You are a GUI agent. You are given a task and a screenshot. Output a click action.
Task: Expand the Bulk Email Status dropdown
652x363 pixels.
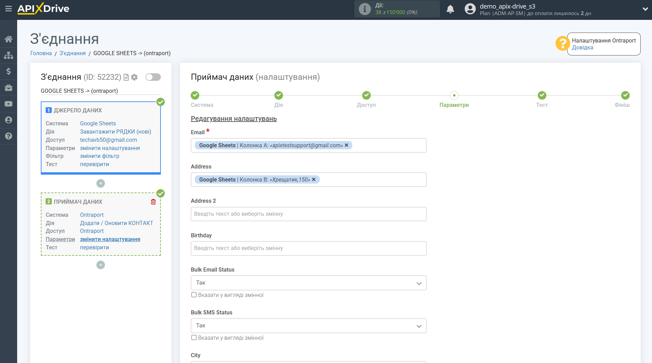click(x=308, y=283)
